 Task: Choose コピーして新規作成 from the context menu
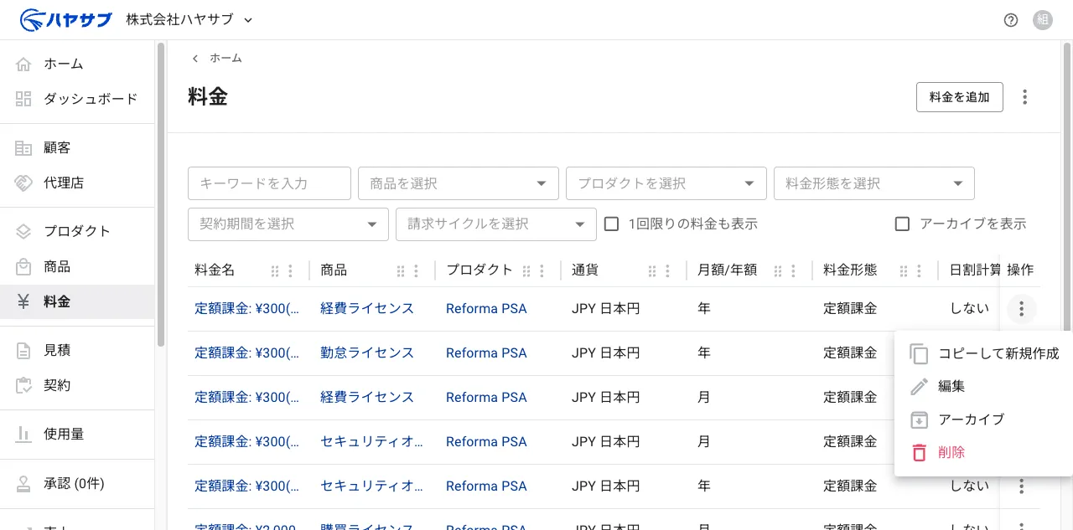pyautogui.click(x=983, y=354)
